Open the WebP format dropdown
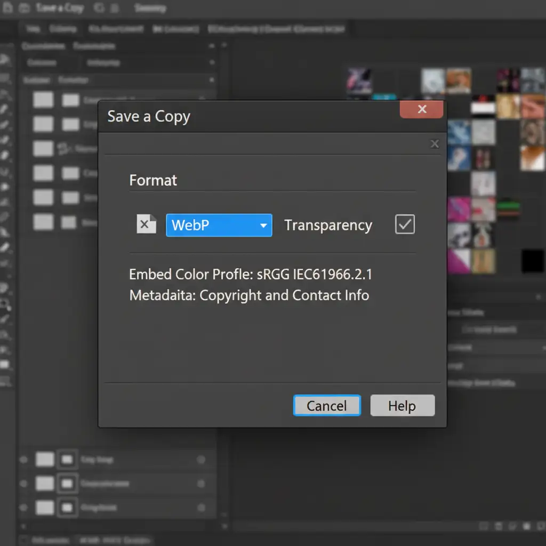Image resolution: width=546 pixels, height=546 pixels. [219, 225]
